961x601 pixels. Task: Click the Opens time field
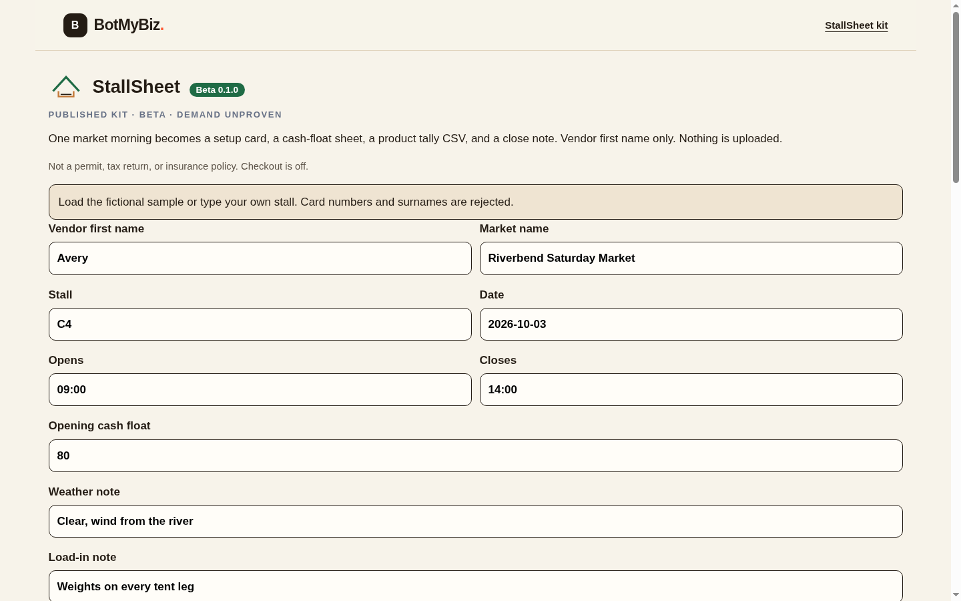pos(260,389)
